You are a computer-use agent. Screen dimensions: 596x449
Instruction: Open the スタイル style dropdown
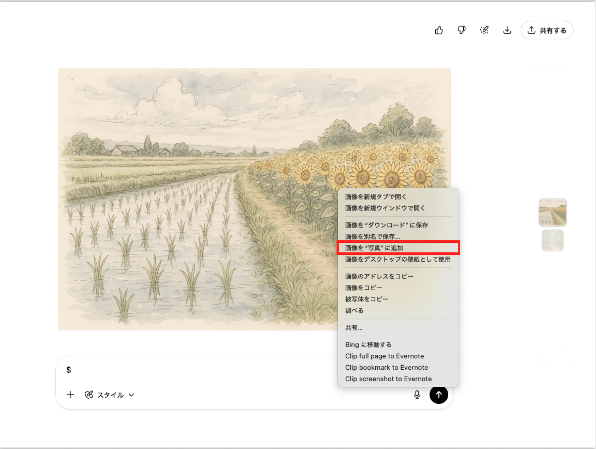click(x=110, y=395)
